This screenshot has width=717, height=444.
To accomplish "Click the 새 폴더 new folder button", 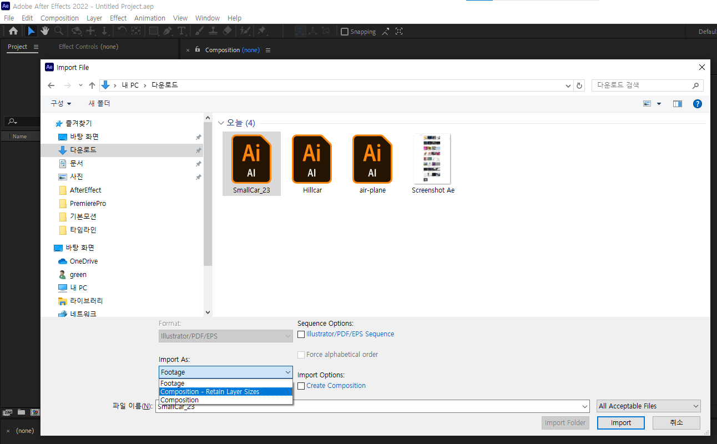I will [x=99, y=104].
